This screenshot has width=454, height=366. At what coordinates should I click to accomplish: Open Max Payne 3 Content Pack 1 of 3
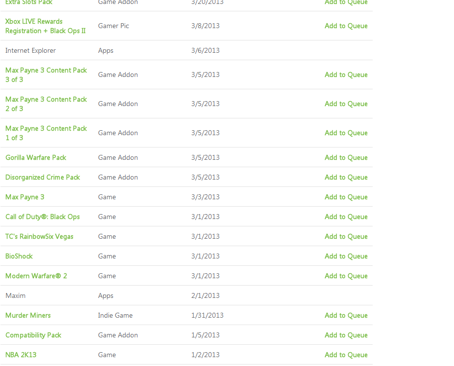coord(46,133)
